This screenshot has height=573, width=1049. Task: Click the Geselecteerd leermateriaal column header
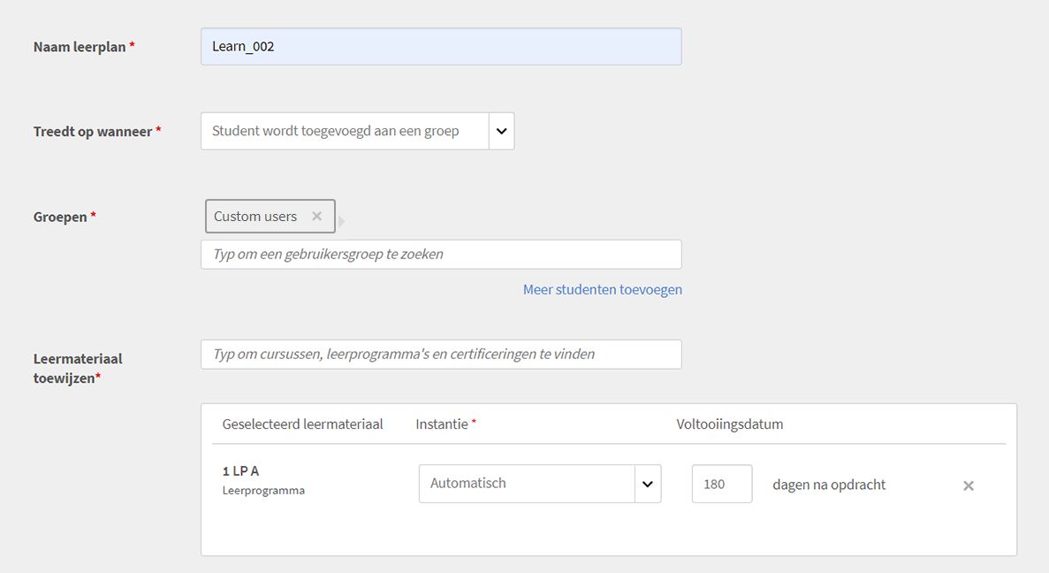pyautogui.click(x=302, y=424)
